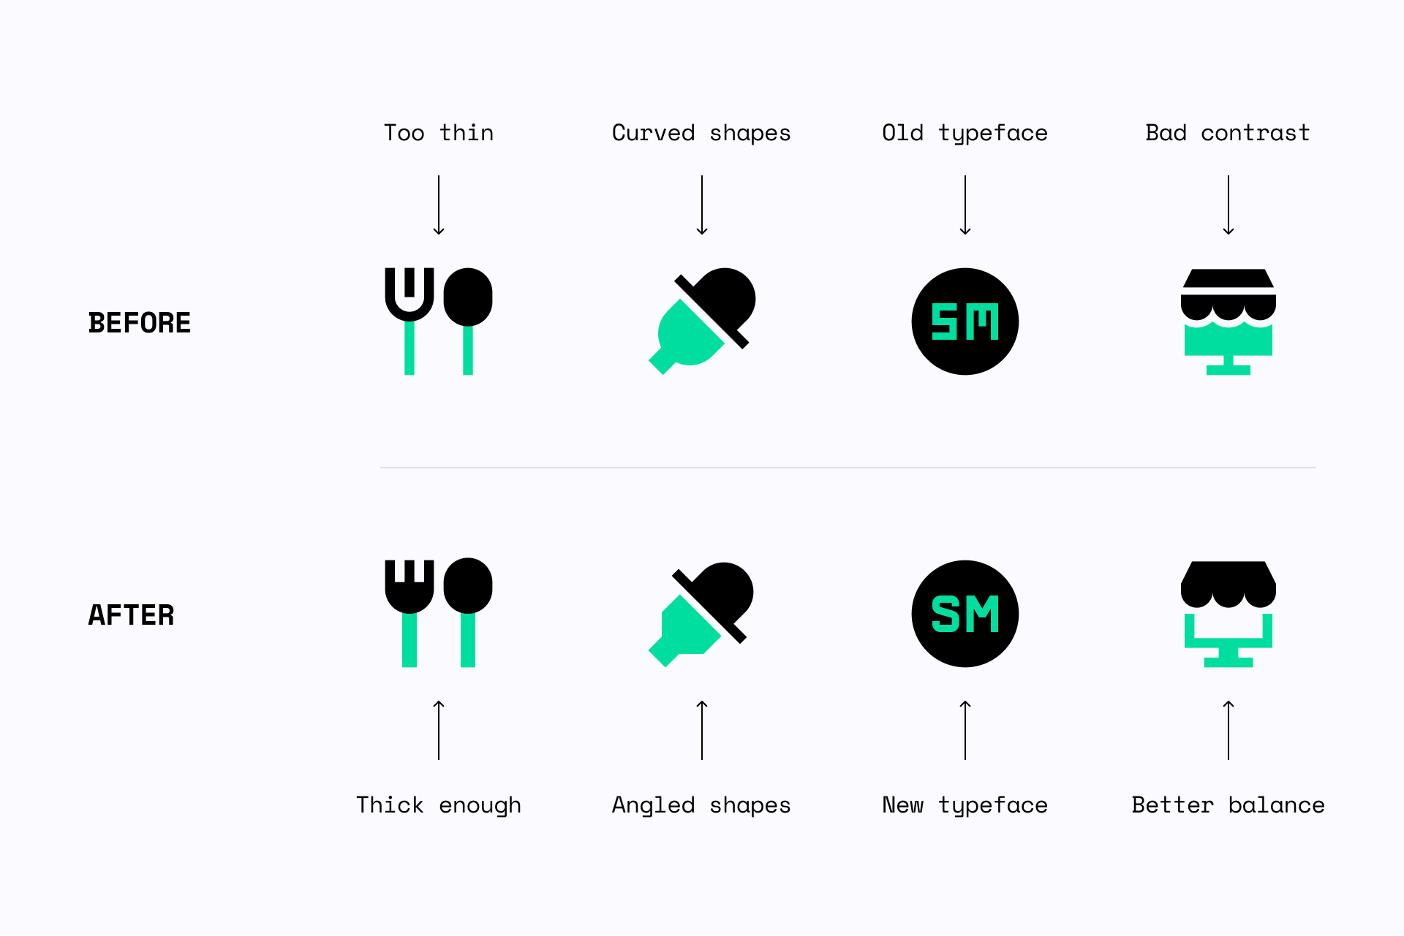The image size is (1404, 936).
Task: Click the Better balance caption
Action: click(1228, 804)
